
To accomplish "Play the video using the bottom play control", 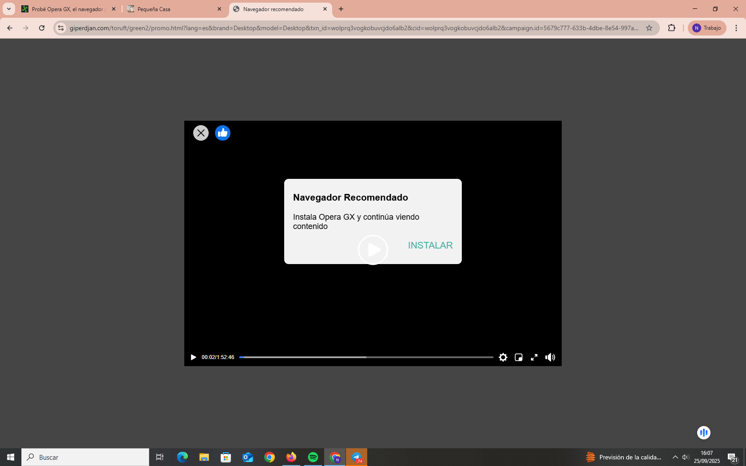I will [x=193, y=357].
